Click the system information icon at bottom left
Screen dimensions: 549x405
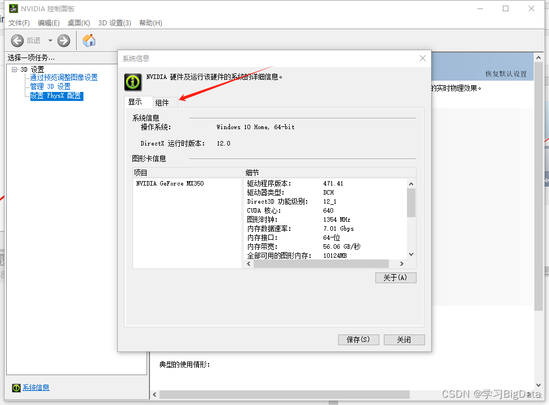pos(16,388)
